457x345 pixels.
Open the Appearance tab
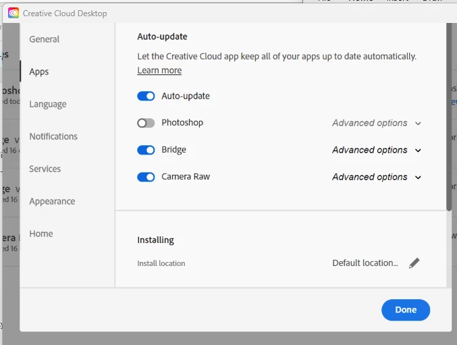[x=52, y=201]
